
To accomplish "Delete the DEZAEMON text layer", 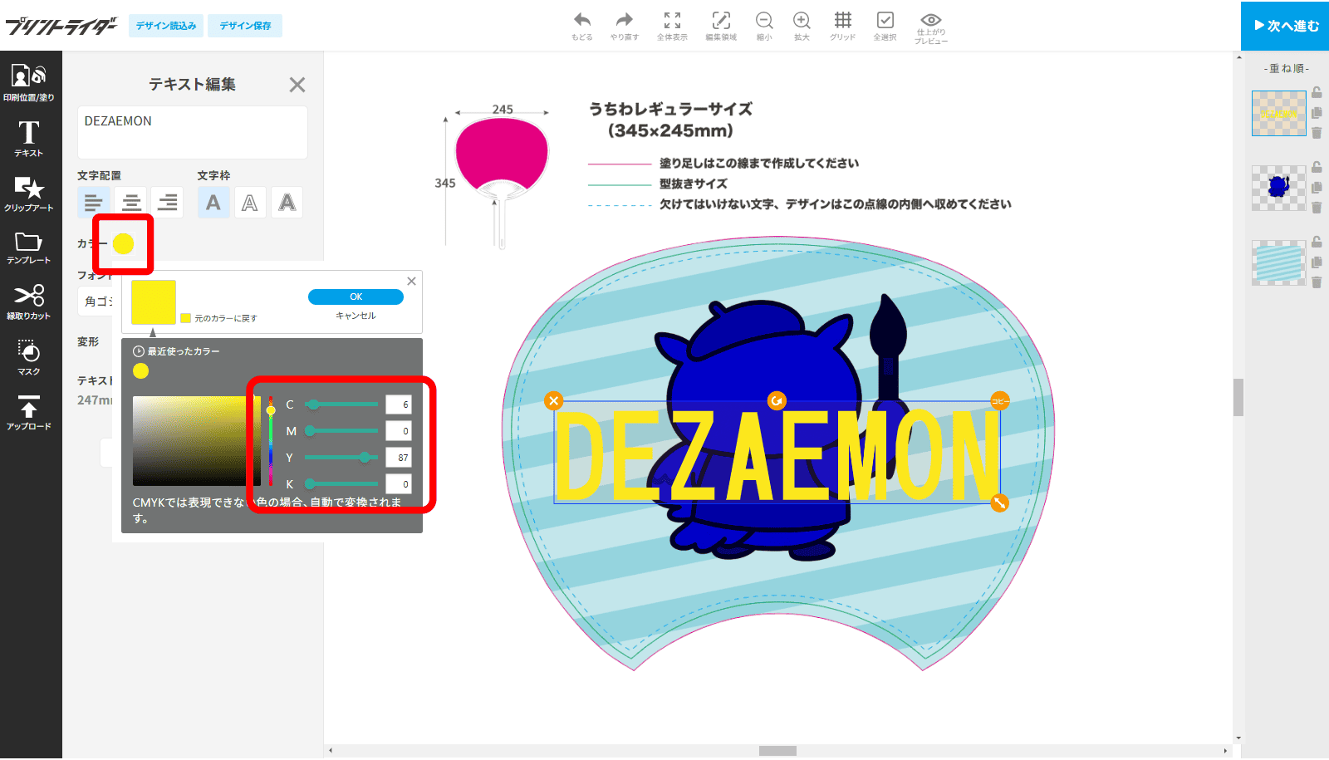I will (x=1317, y=133).
